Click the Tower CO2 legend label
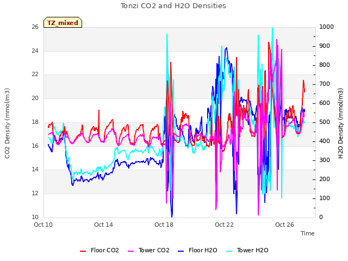The width and height of the screenshot is (348, 261). click(x=154, y=250)
